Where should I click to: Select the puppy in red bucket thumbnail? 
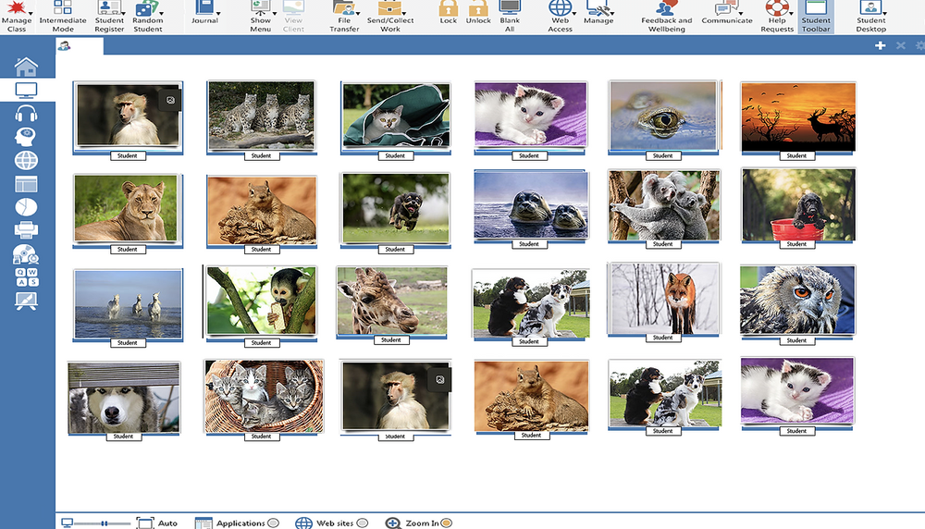pos(798,204)
